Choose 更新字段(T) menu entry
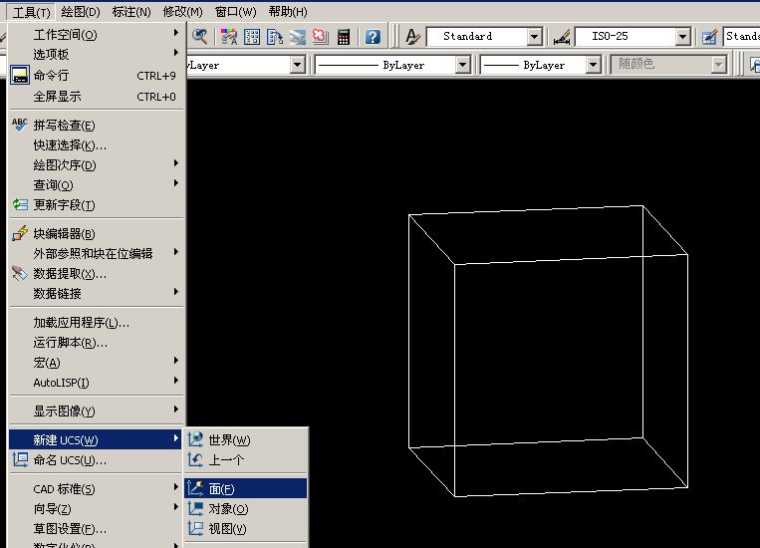The image size is (760, 548). pyautogui.click(x=97, y=204)
